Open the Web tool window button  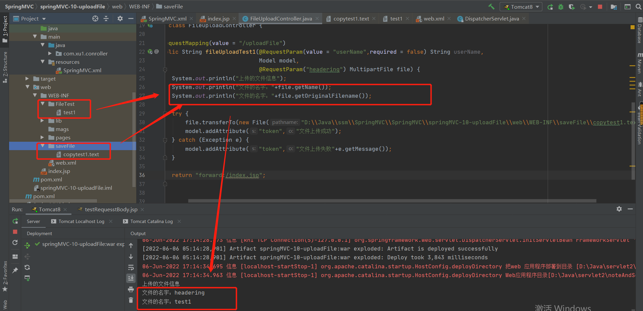5,304
